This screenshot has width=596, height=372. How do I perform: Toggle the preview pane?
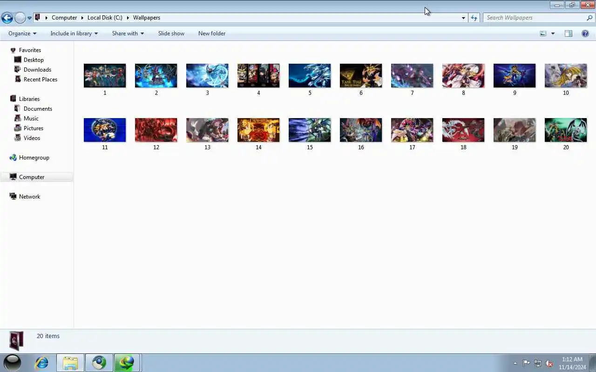pyautogui.click(x=569, y=33)
